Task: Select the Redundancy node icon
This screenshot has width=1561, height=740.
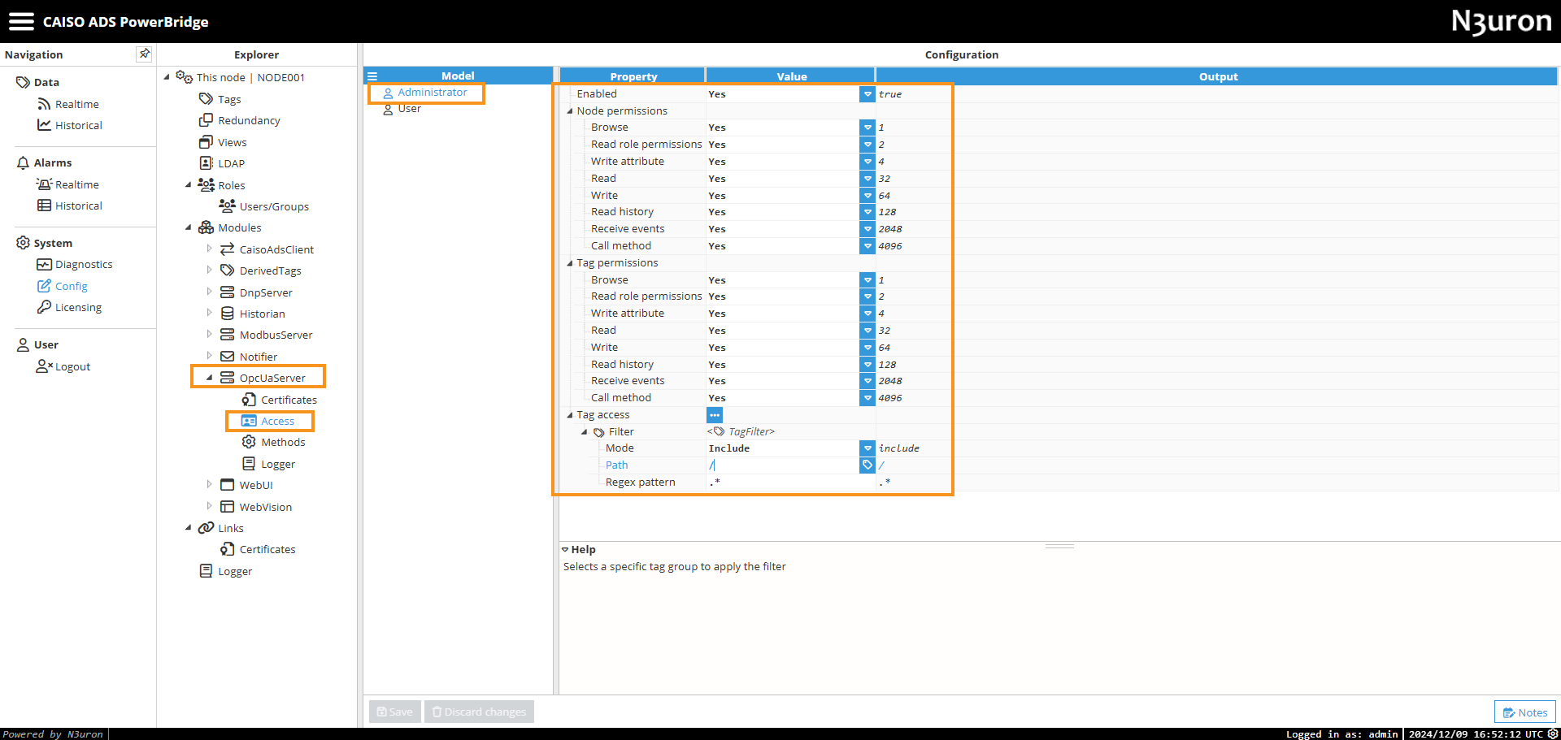Action: 207,120
